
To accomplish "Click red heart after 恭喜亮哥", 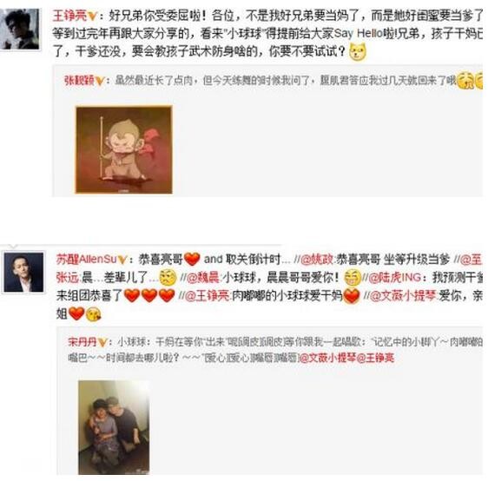I will point(192,259).
